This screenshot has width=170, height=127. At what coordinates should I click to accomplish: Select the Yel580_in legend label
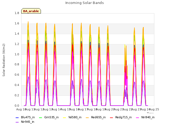click(x=75, y=117)
